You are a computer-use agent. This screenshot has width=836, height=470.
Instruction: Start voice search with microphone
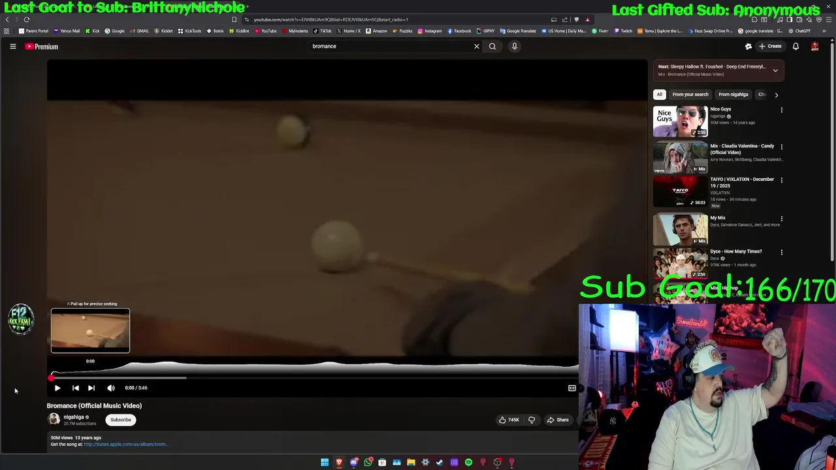pos(515,46)
